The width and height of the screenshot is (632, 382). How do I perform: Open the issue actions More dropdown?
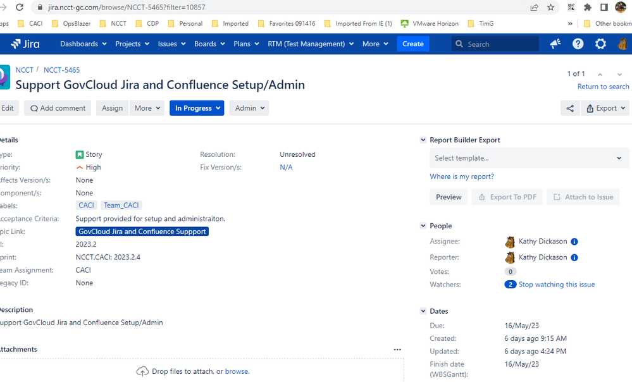point(147,108)
